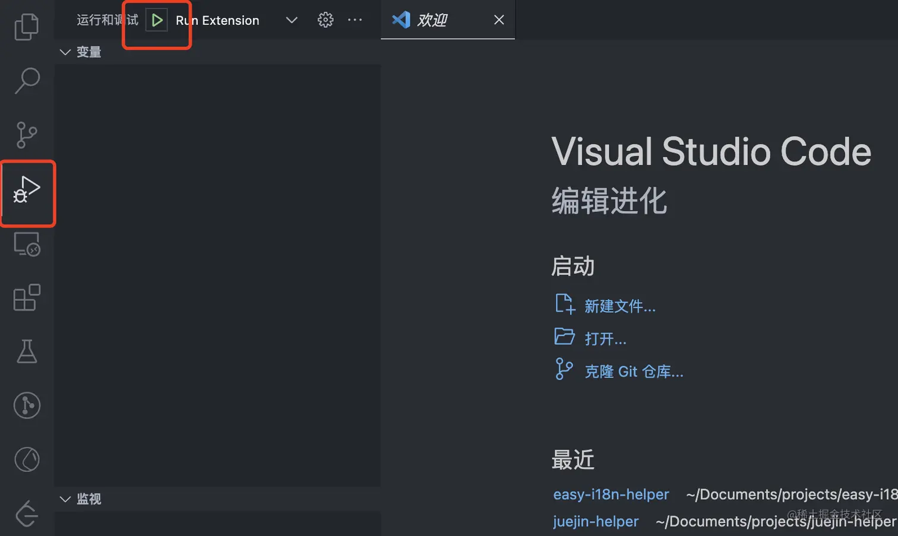Select the 欢迎 tab
The height and width of the screenshot is (536, 898).
448,20
